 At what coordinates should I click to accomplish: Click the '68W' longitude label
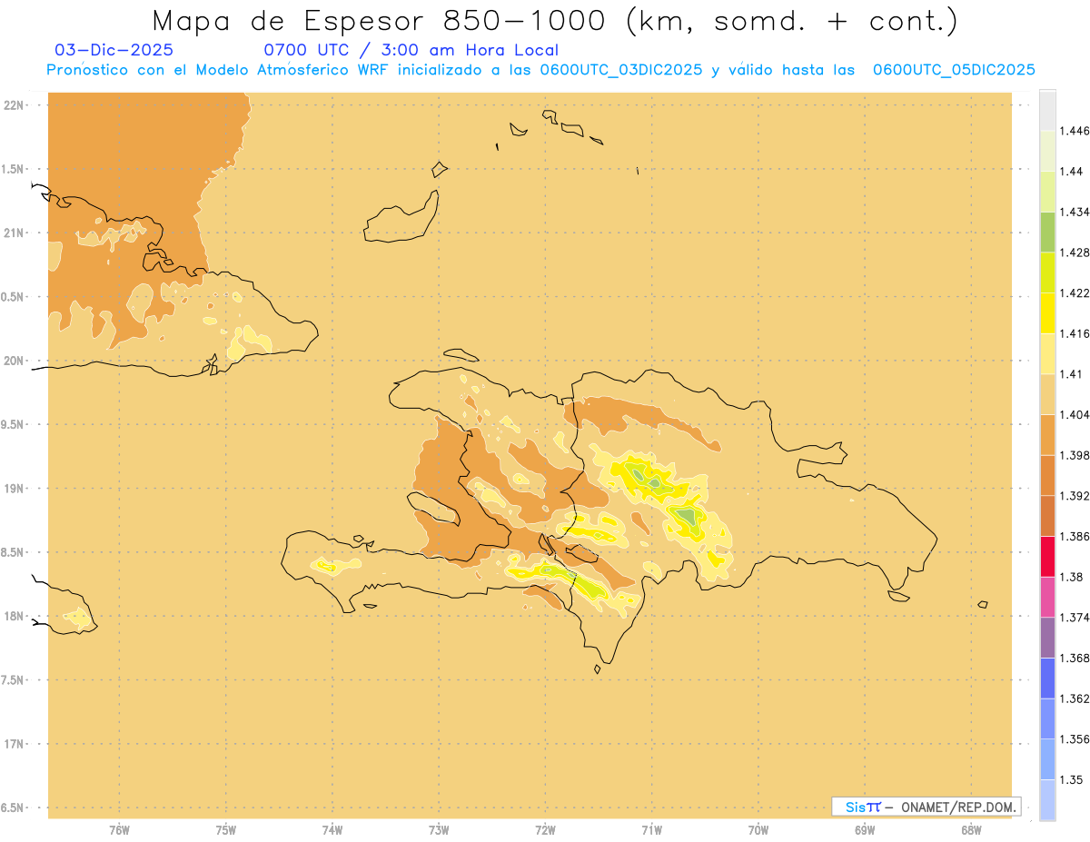[x=971, y=829]
